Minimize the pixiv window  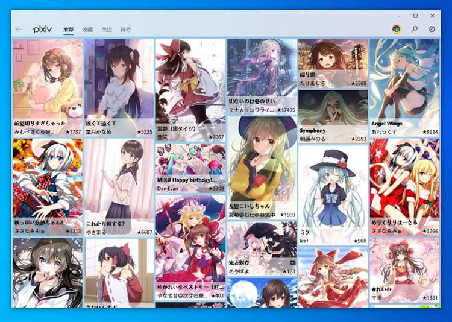click(399, 16)
